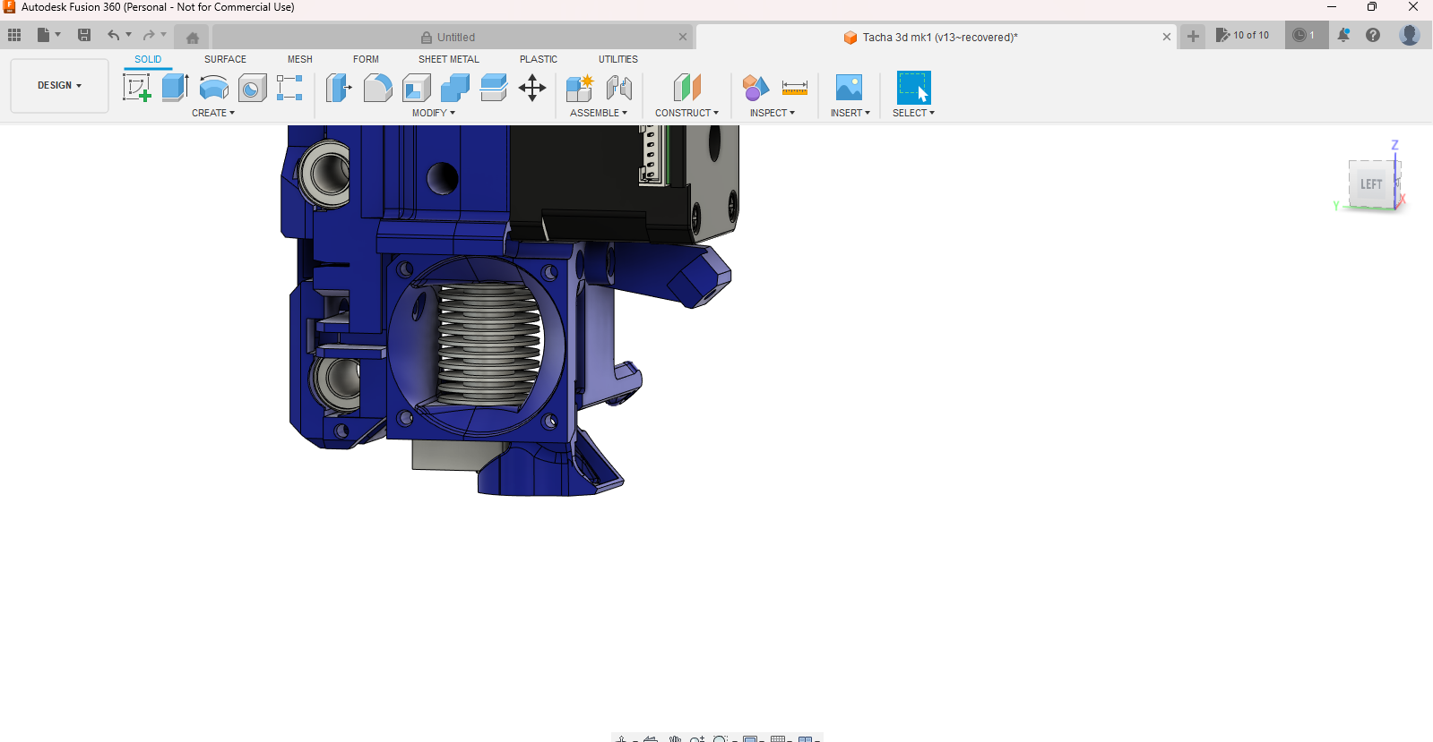
Task: Select the Shell tool
Action: (x=417, y=88)
